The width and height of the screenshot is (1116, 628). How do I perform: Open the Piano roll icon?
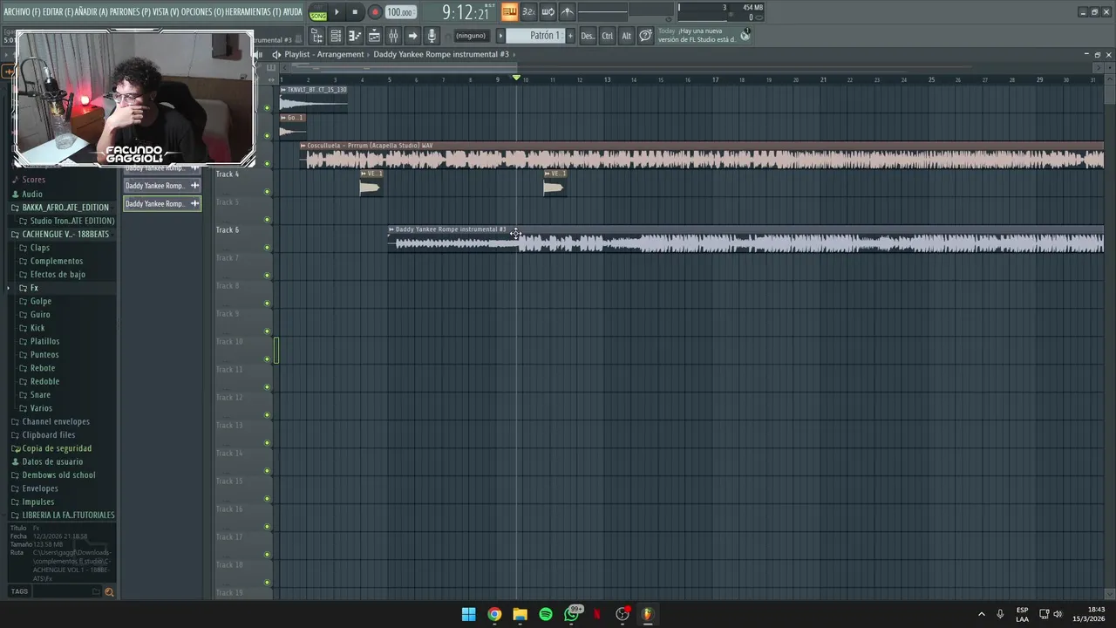(355, 36)
